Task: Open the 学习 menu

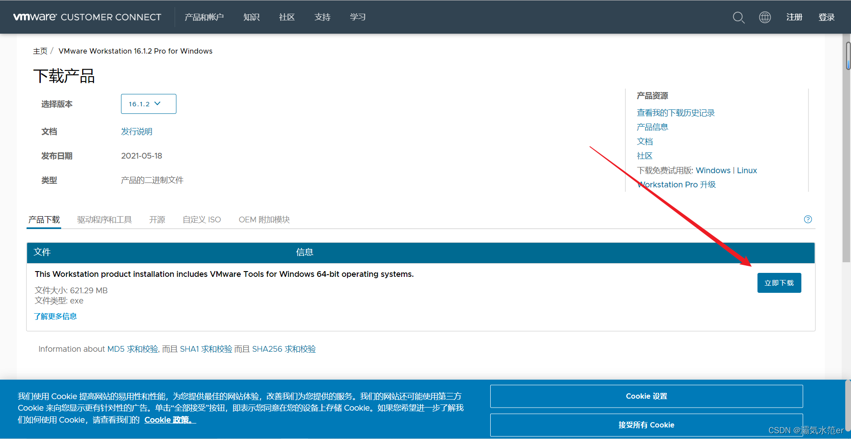Action: [358, 17]
